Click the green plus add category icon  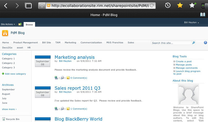click(x=3, y=74)
